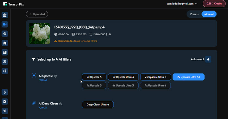
Task: Click the 23.98 FPS value
Action: point(81,34)
